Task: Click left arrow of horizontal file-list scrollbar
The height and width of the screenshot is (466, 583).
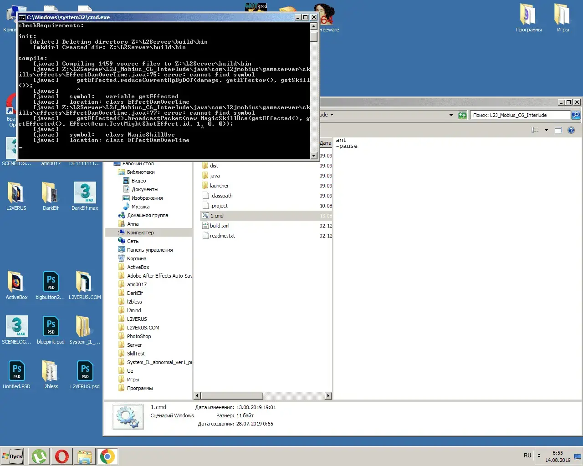Action: click(197, 396)
